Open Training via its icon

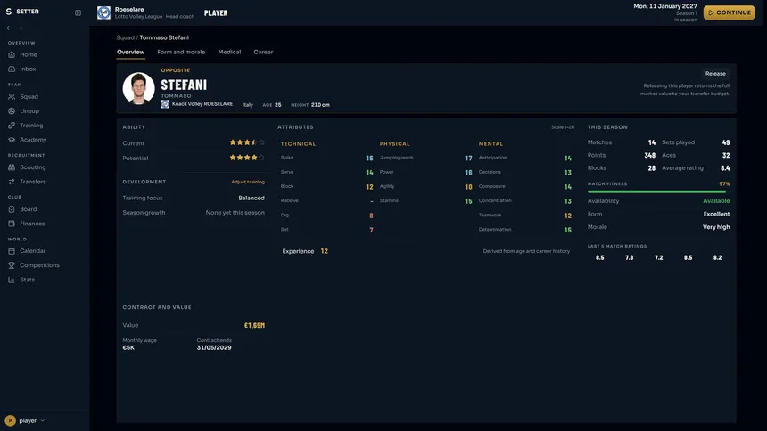[x=12, y=126]
